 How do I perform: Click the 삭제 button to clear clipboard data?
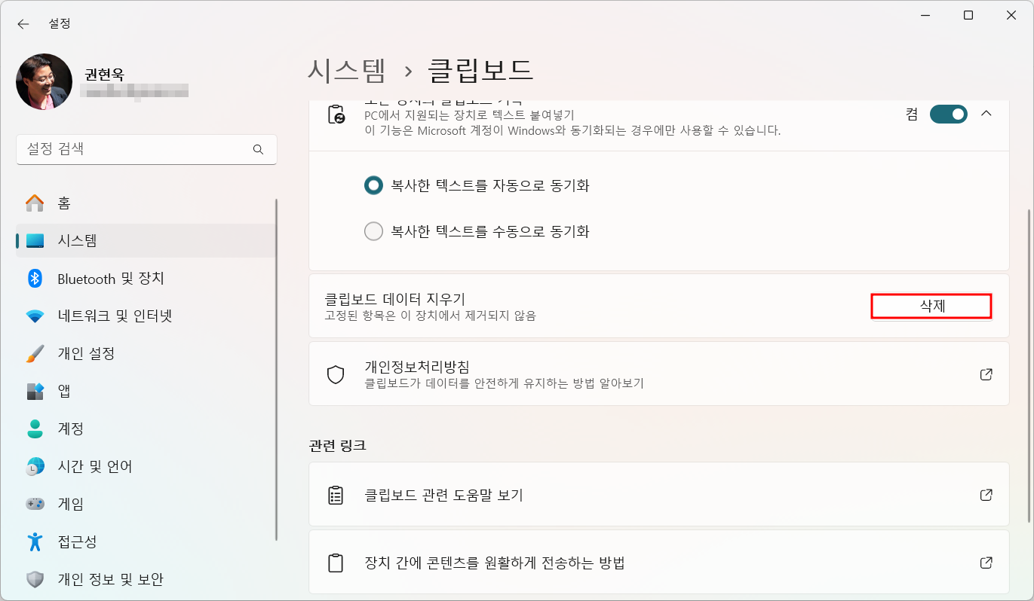click(x=931, y=306)
